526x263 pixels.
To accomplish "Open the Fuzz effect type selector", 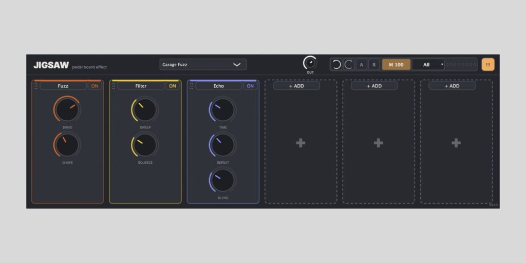I will coord(63,86).
